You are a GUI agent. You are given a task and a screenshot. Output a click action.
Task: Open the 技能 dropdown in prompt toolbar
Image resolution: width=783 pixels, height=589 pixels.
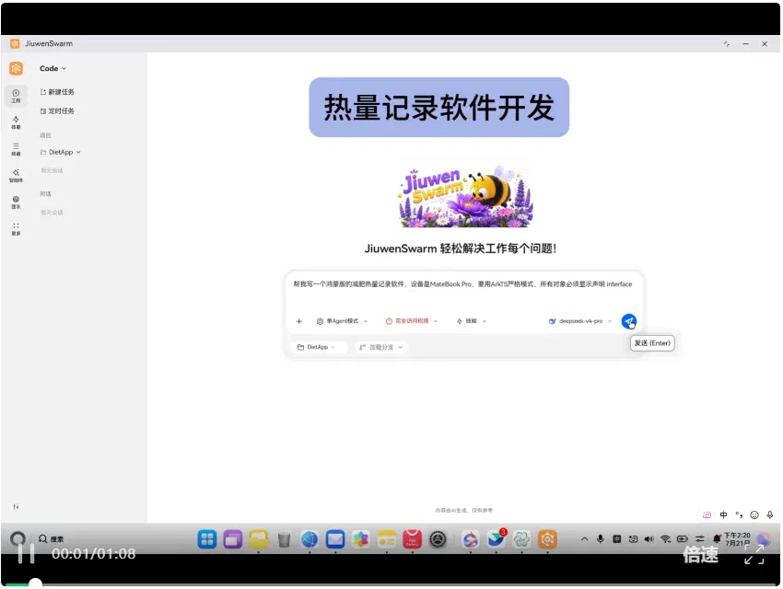(x=471, y=321)
